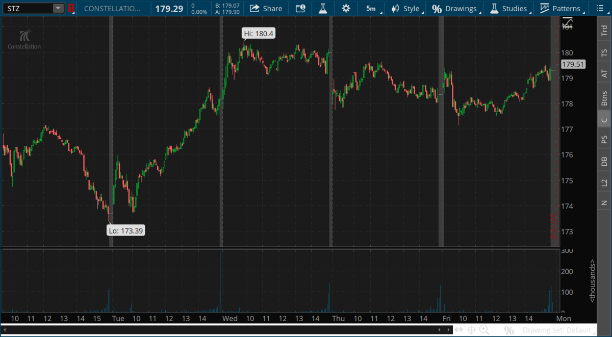Open the Style menu

(405, 8)
